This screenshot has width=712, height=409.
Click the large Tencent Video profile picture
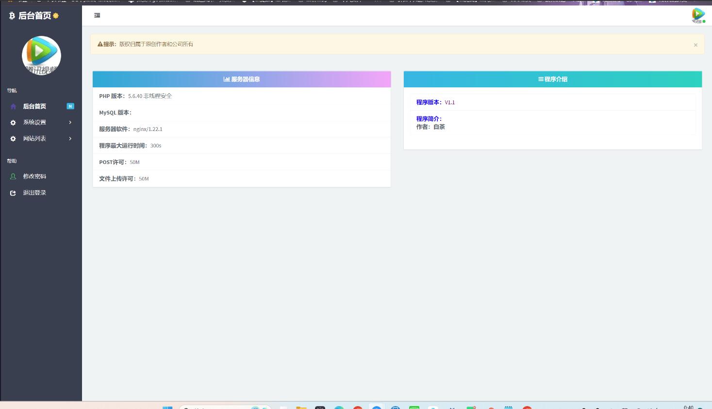click(41, 55)
